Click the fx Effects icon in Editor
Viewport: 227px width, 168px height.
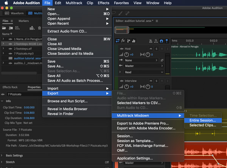[123, 41]
